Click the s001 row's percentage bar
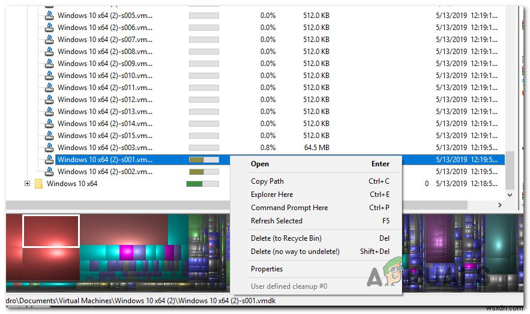 point(204,160)
